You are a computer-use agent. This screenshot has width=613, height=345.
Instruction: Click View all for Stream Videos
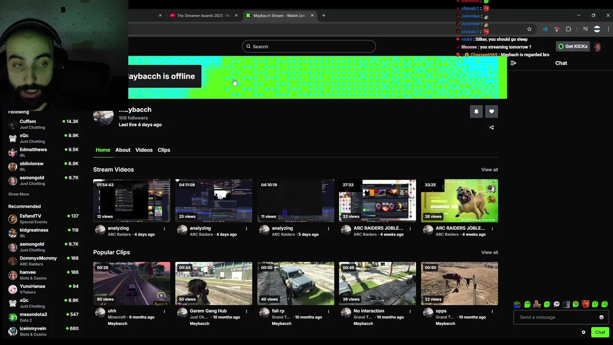[489, 170]
